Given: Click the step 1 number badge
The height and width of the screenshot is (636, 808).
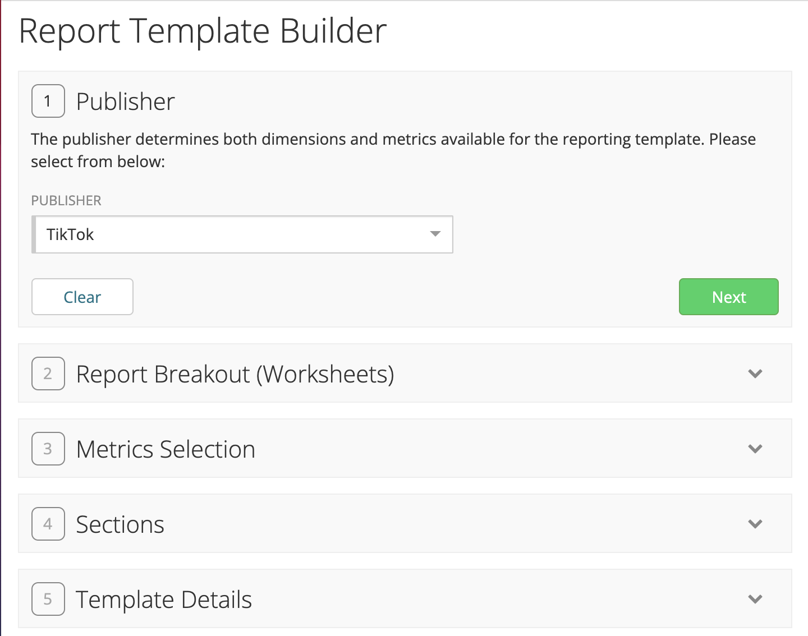Looking at the screenshot, I should click(x=48, y=101).
